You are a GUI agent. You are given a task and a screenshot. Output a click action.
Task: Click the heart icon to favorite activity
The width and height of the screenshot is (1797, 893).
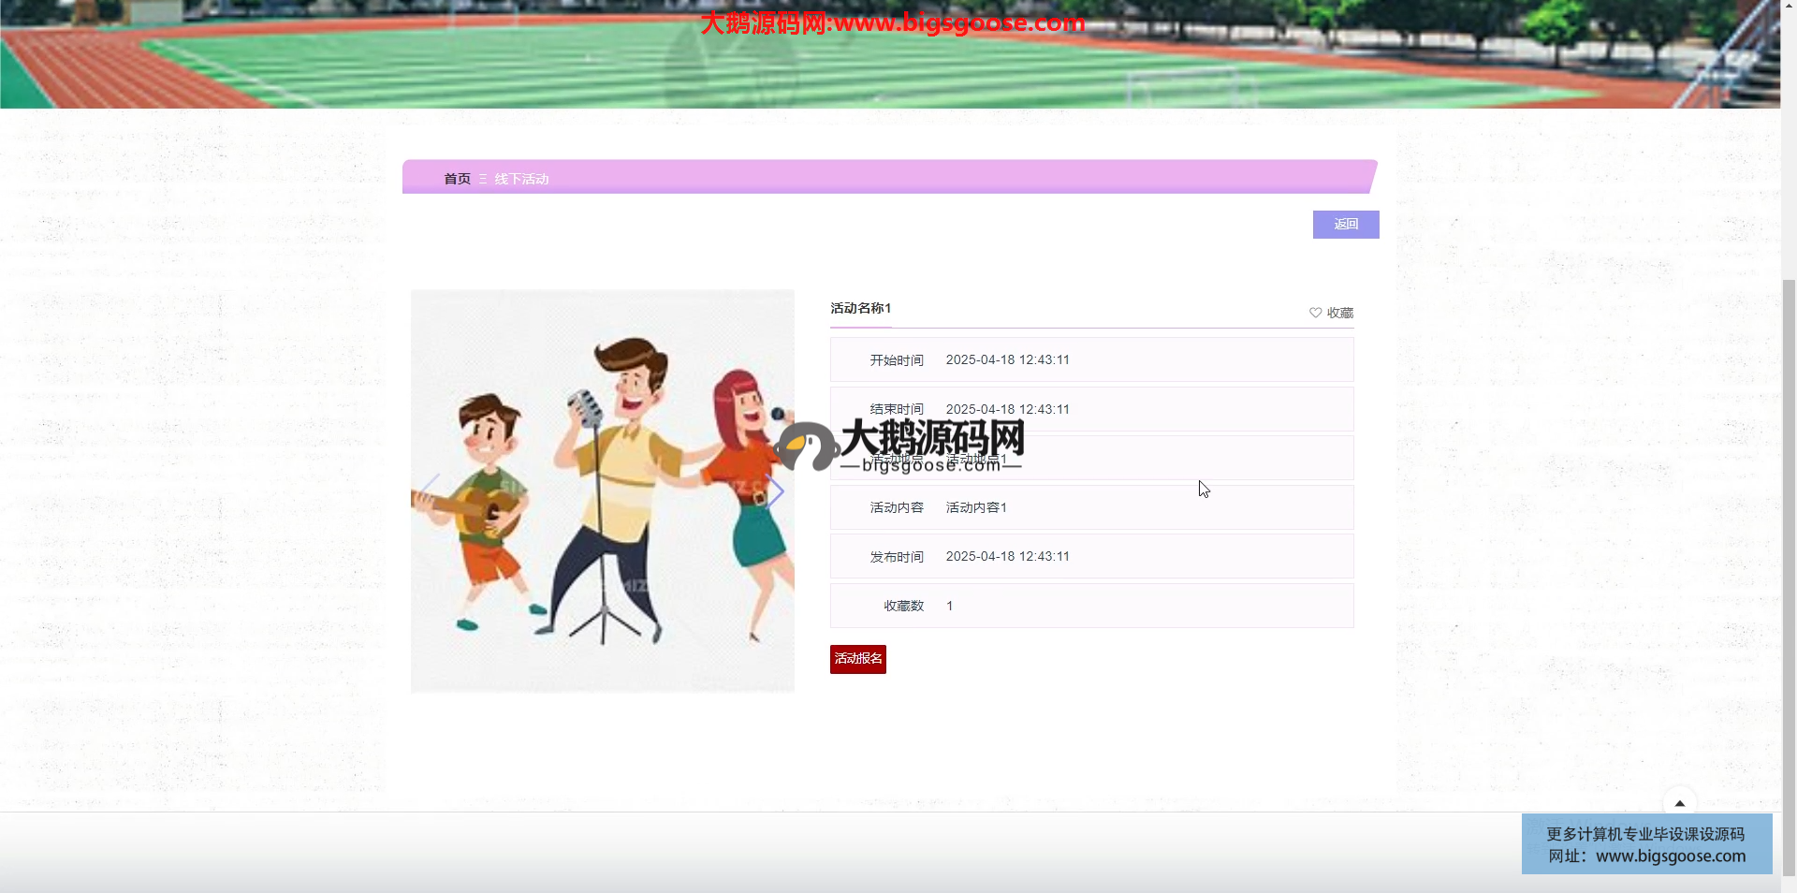1315,313
